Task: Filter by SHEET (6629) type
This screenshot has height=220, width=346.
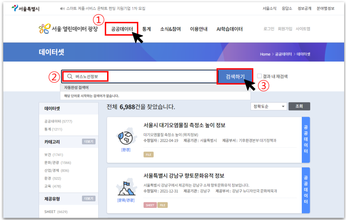Action: [56, 212]
